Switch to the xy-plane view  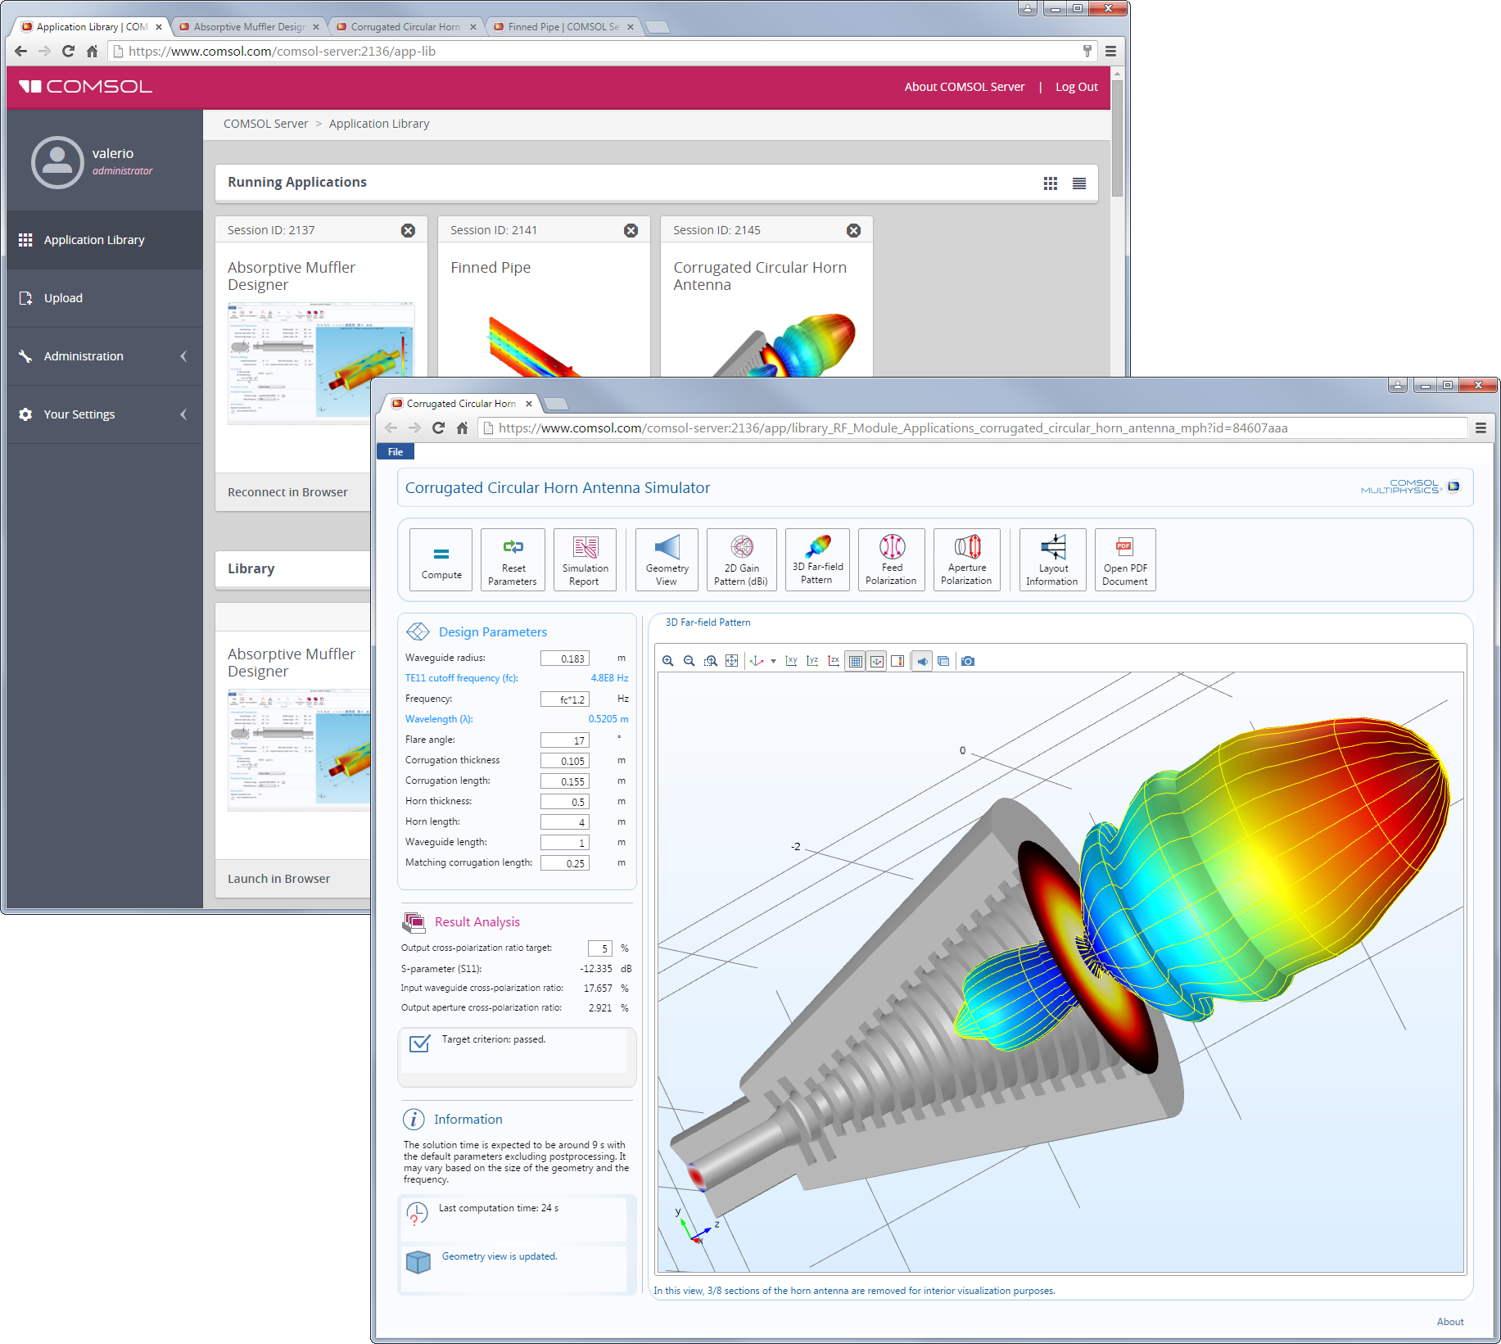[x=792, y=661]
